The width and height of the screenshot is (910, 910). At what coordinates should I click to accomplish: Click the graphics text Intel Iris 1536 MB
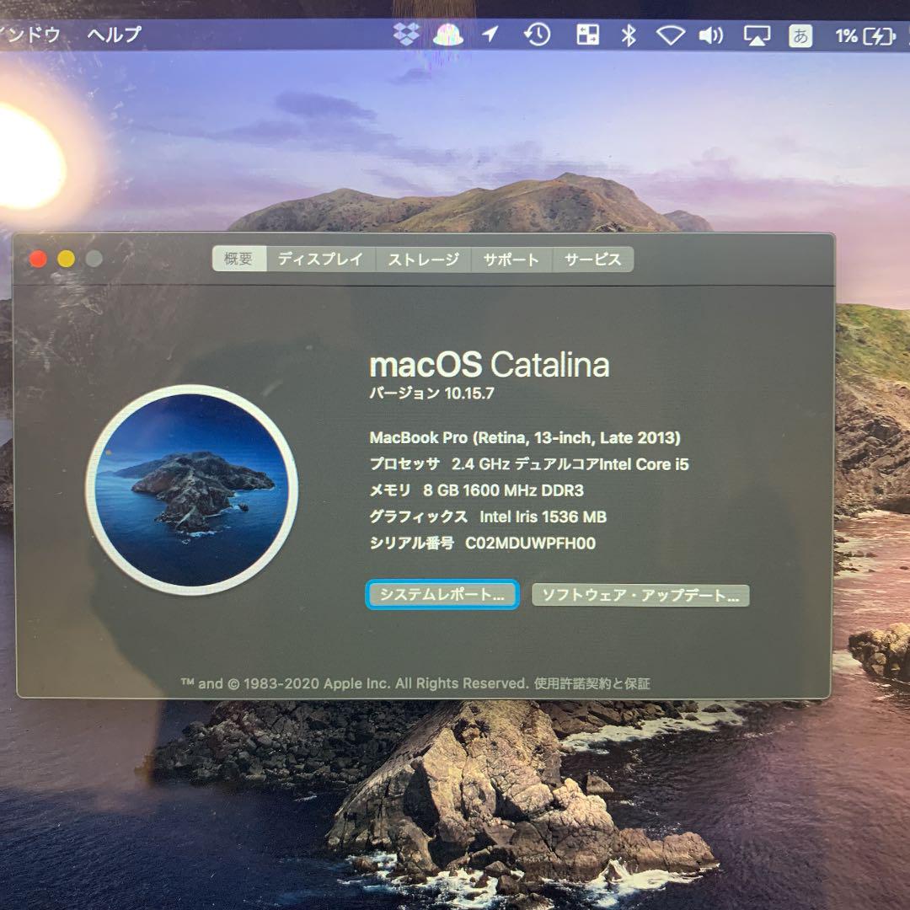[543, 517]
